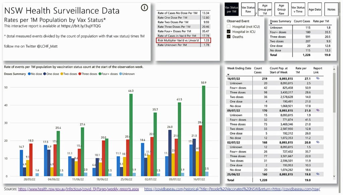Image resolution: width=343 pixels, height=195 pixels.
Task: Select the Vax Status per 1M tab
Action: pos(231,9)
